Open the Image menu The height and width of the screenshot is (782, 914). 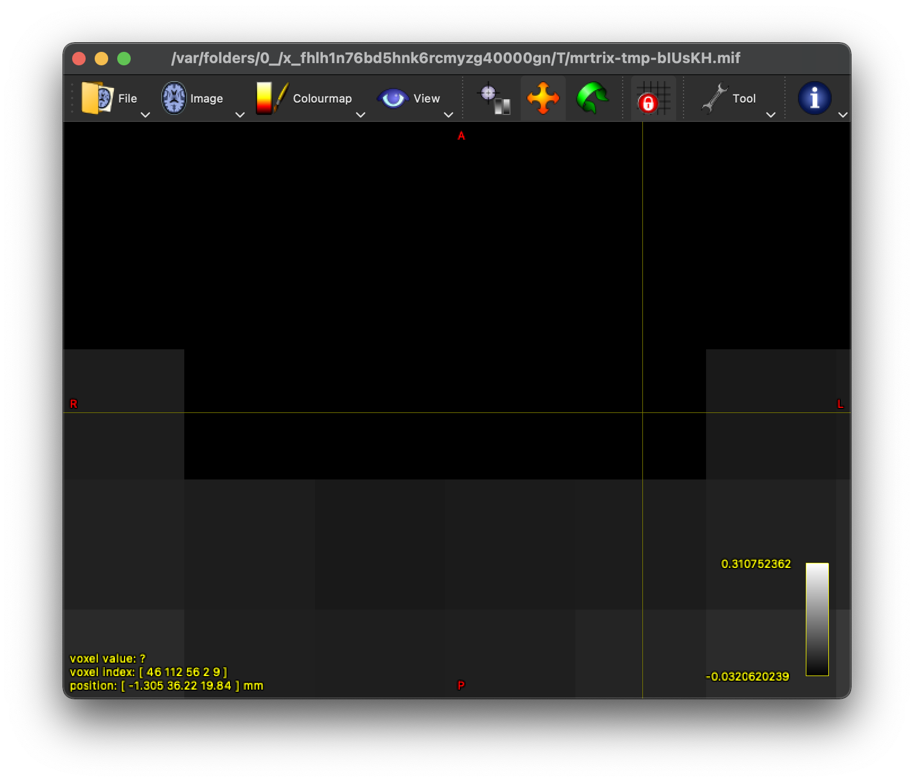206,97
